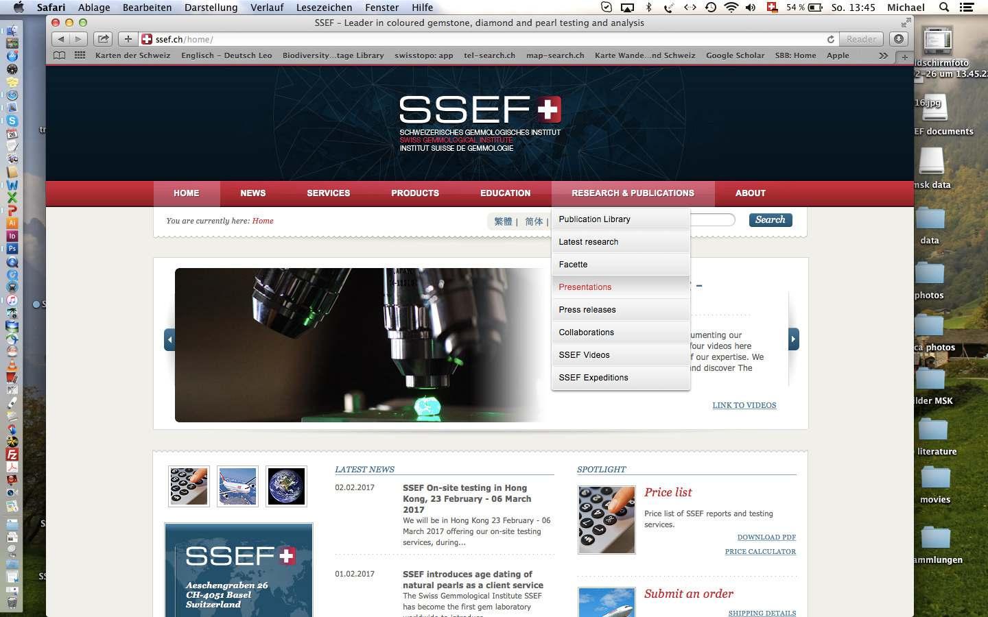Open the movies folder on the desktop

point(935,484)
